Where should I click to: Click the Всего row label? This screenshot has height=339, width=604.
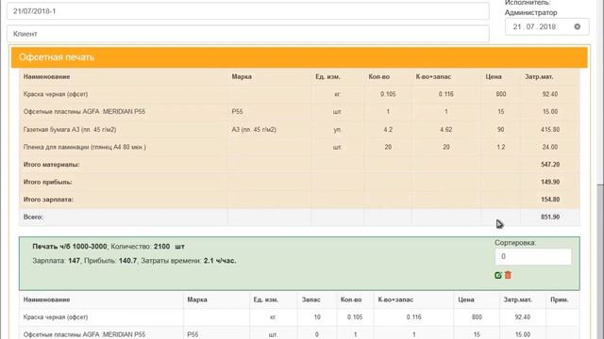pos(33,218)
